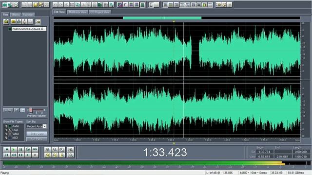Click the yellow start marker above waveform
The image size is (312, 175).
coord(174,21)
